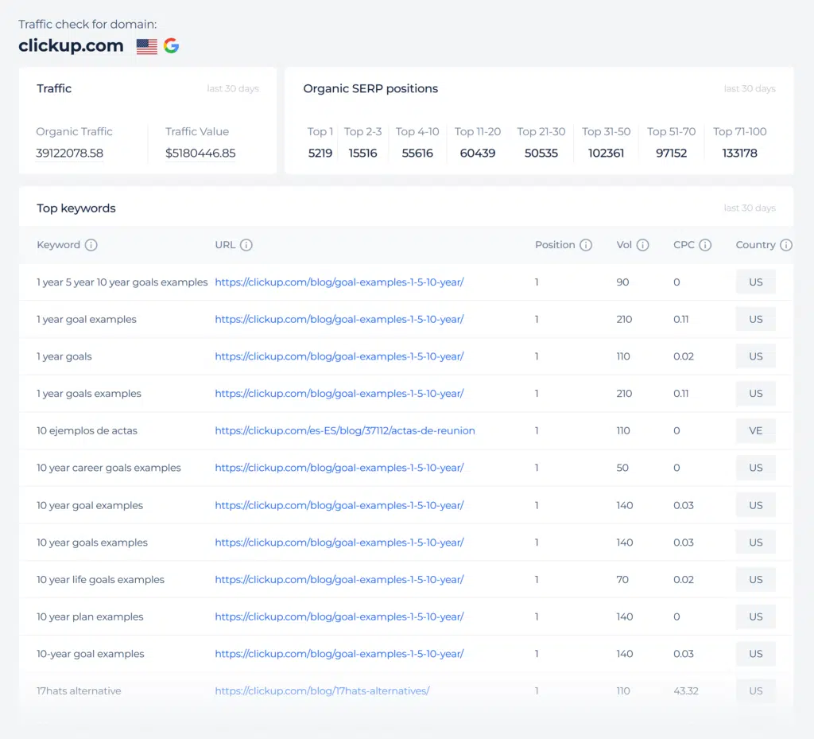
Task: Select the Top 1 SERP position count
Action: 320,154
